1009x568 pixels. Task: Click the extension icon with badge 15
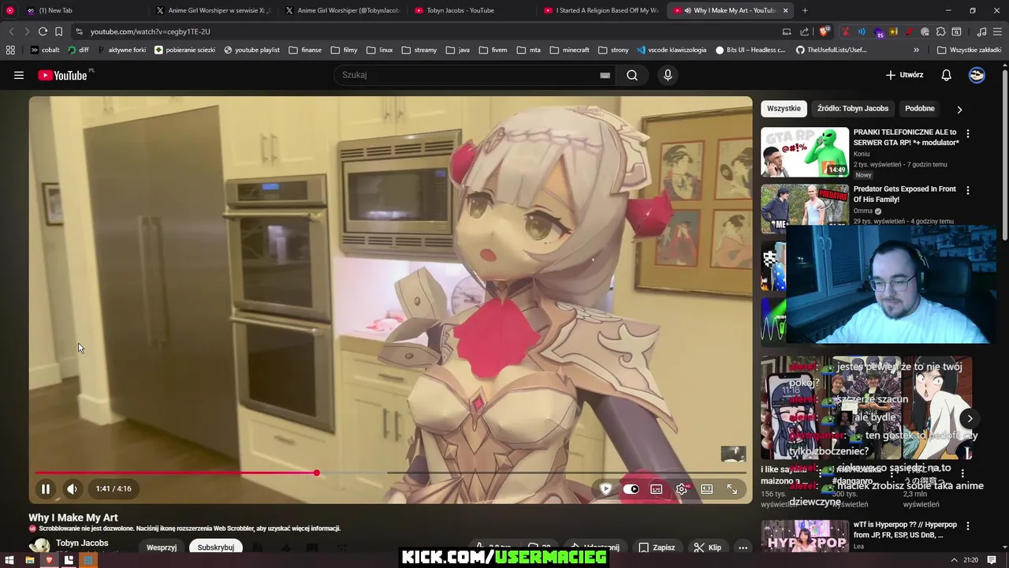[x=878, y=32]
